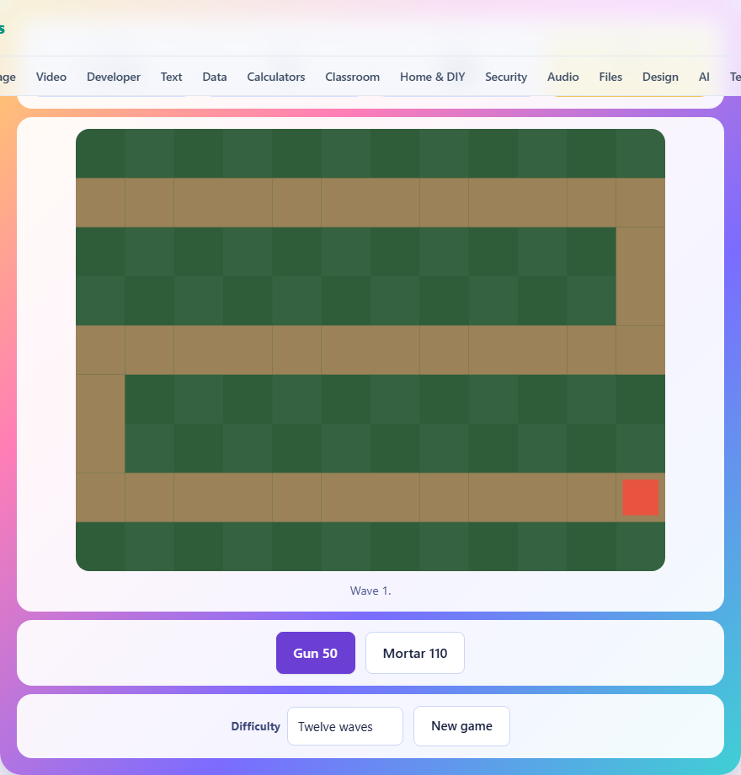741x775 pixels.
Task: Start a New game
Action: (x=461, y=726)
